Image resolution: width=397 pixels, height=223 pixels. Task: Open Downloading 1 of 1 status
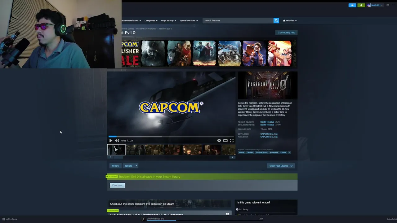click(155, 219)
